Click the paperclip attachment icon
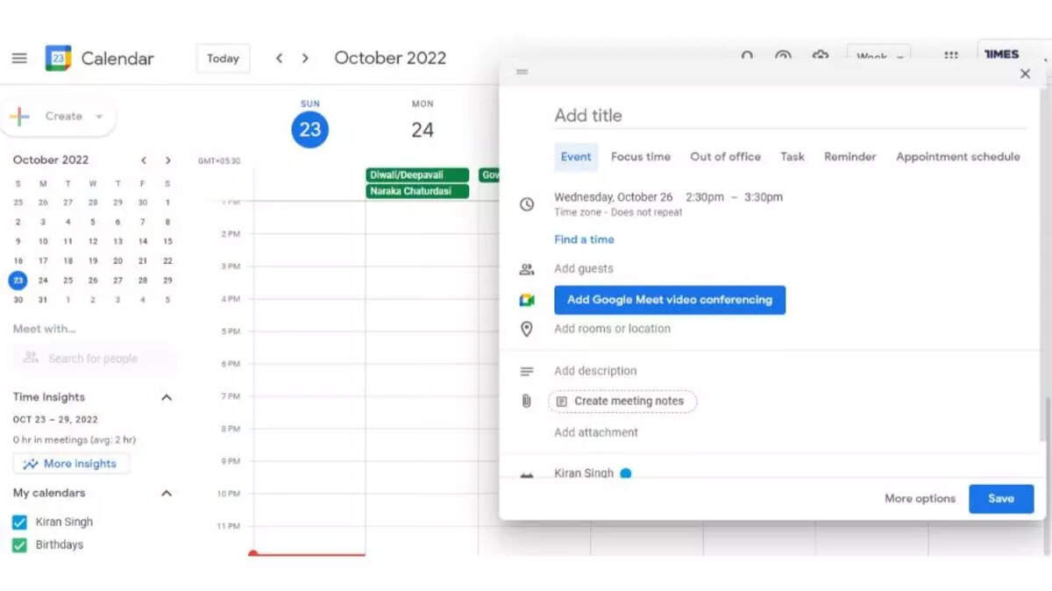The image size is (1052, 591). click(x=526, y=401)
